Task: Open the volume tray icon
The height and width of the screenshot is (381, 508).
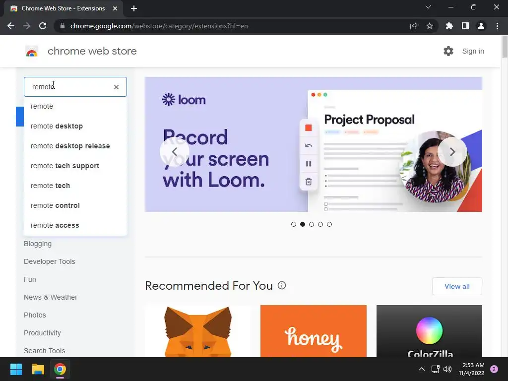Action: (447, 369)
